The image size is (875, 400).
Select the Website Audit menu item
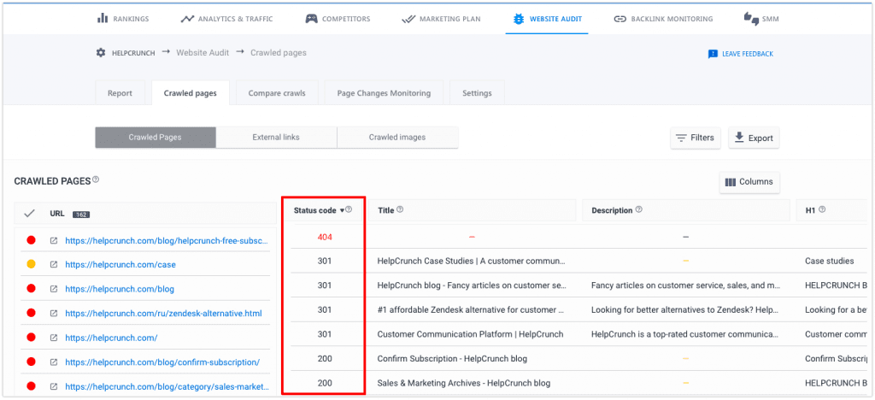pos(547,19)
